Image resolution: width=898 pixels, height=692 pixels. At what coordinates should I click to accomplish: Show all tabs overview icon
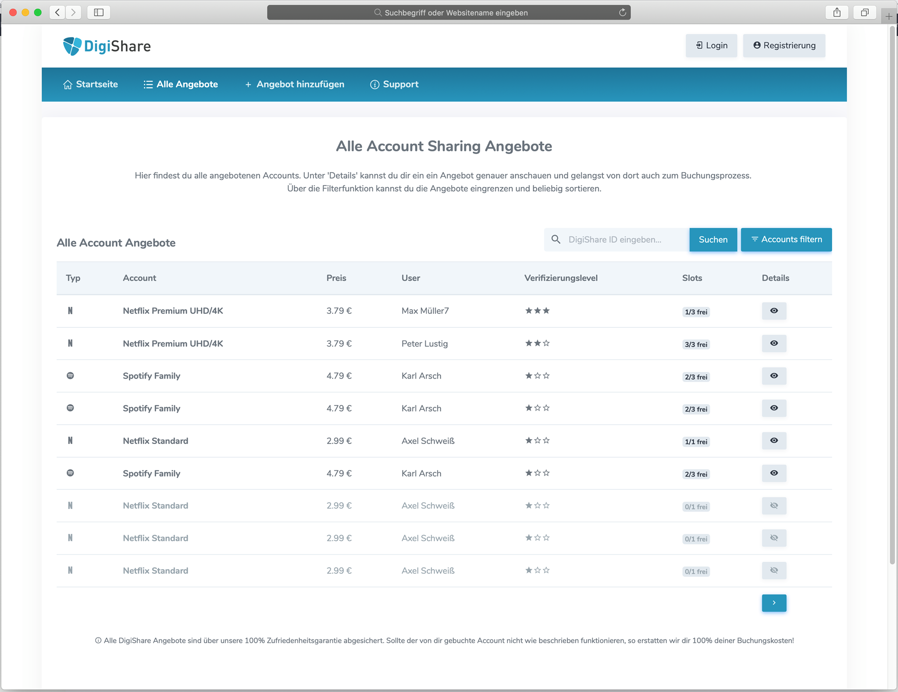pyautogui.click(x=864, y=12)
